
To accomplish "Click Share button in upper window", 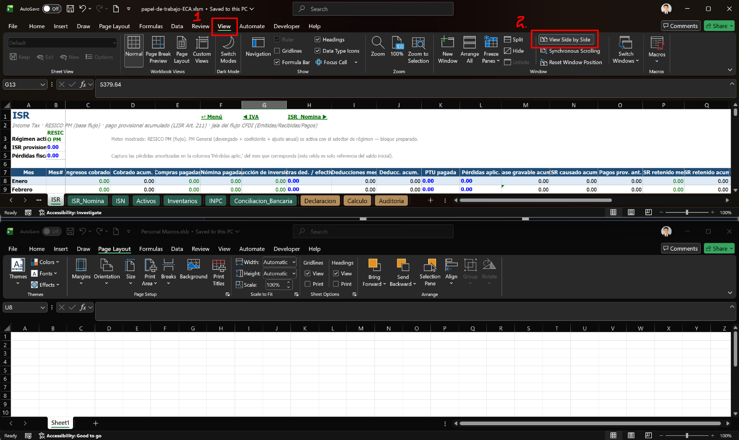I will click(x=719, y=26).
